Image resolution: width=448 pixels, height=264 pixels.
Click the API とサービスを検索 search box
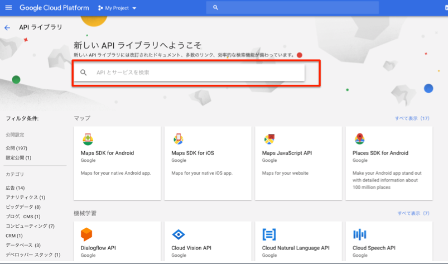click(189, 73)
